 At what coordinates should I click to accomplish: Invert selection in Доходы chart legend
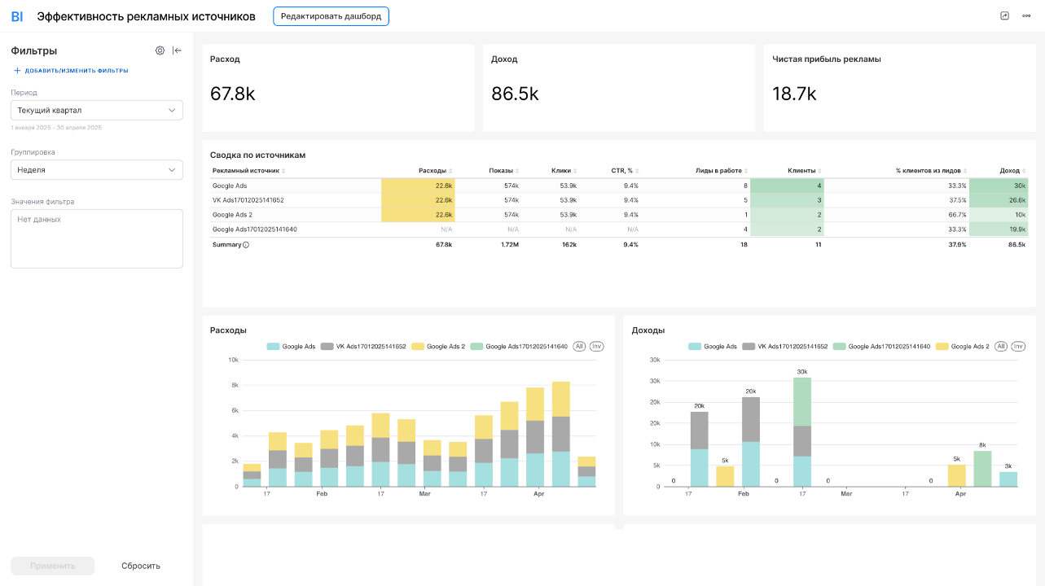click(1018, 347)
